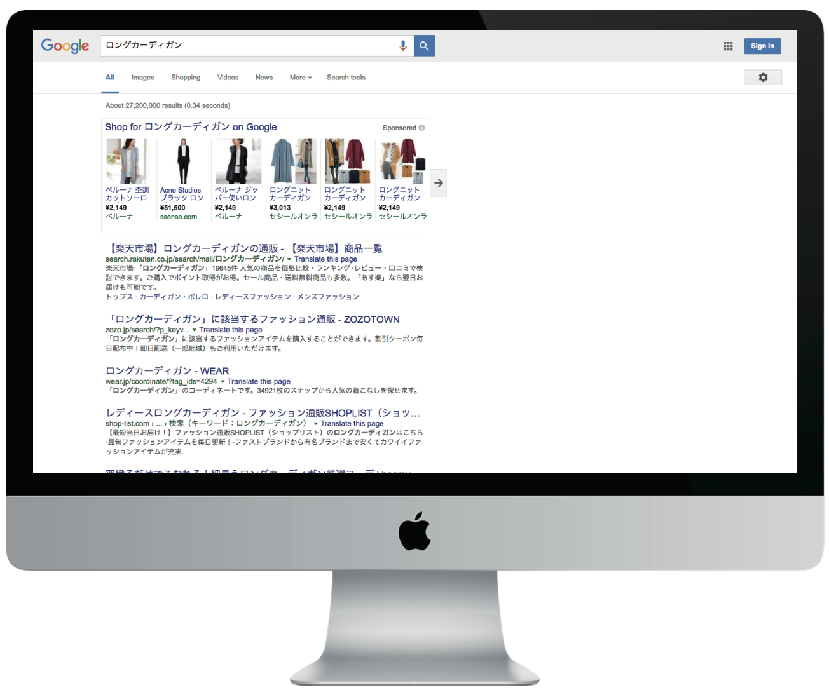Click the Google logo
This screenshot has height=690, width=829.
coord(65,46)
